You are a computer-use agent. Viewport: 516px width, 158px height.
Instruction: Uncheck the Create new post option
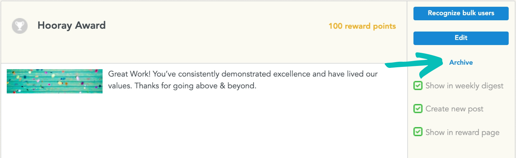418,109
